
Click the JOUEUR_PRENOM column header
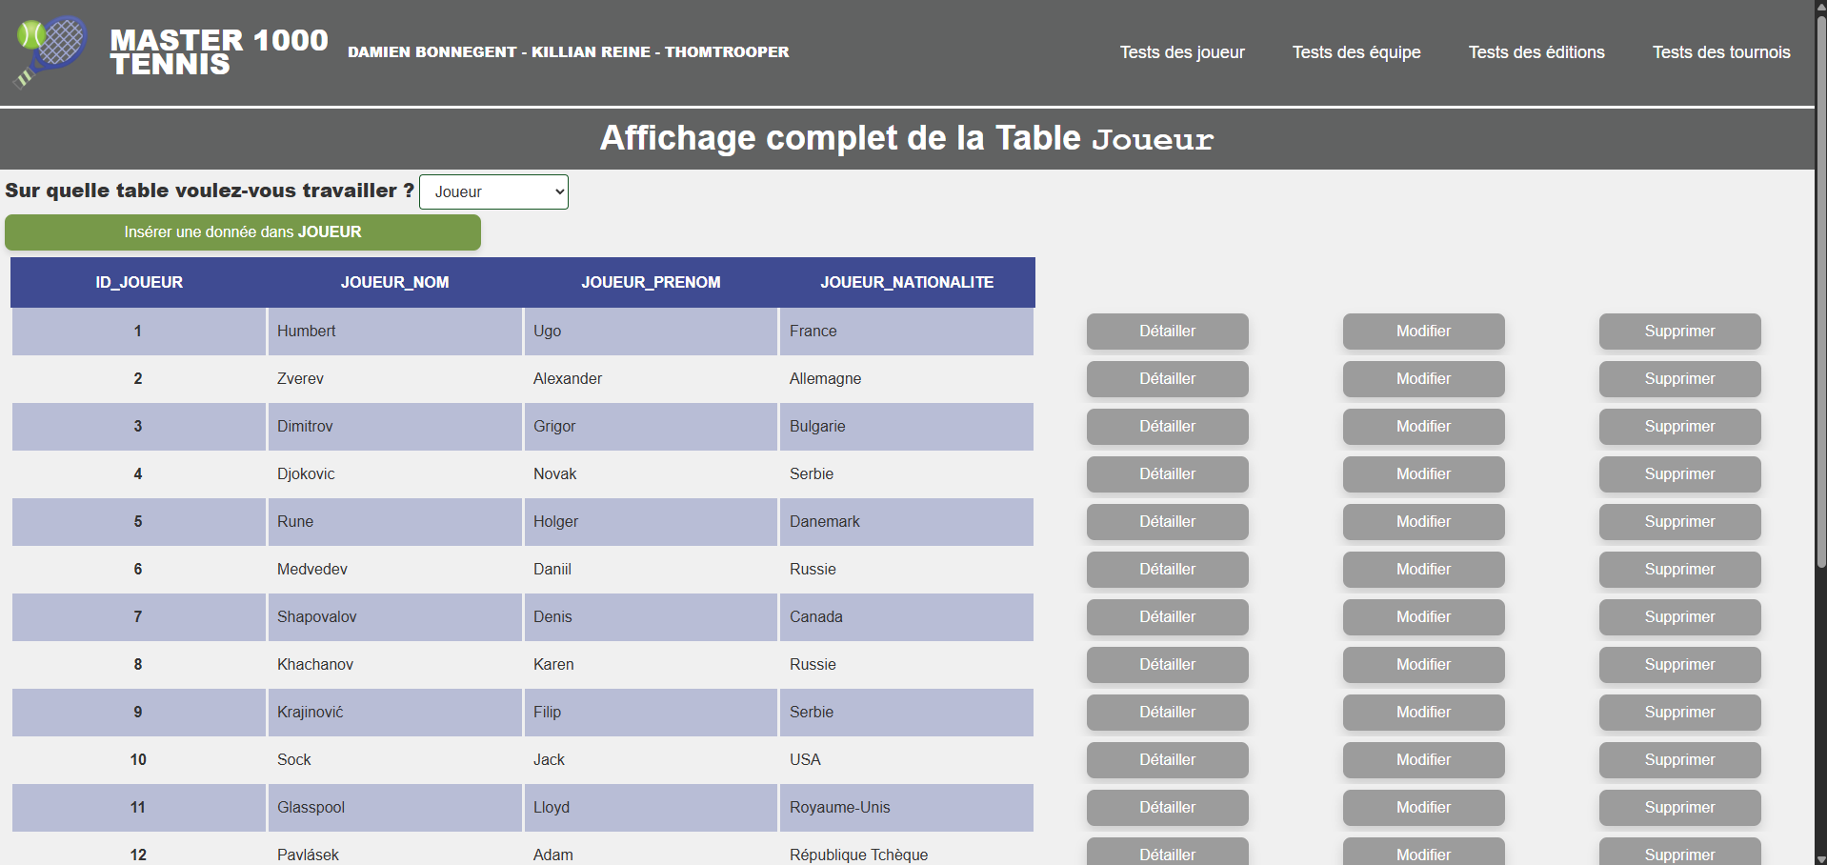[x=652, y=282]
